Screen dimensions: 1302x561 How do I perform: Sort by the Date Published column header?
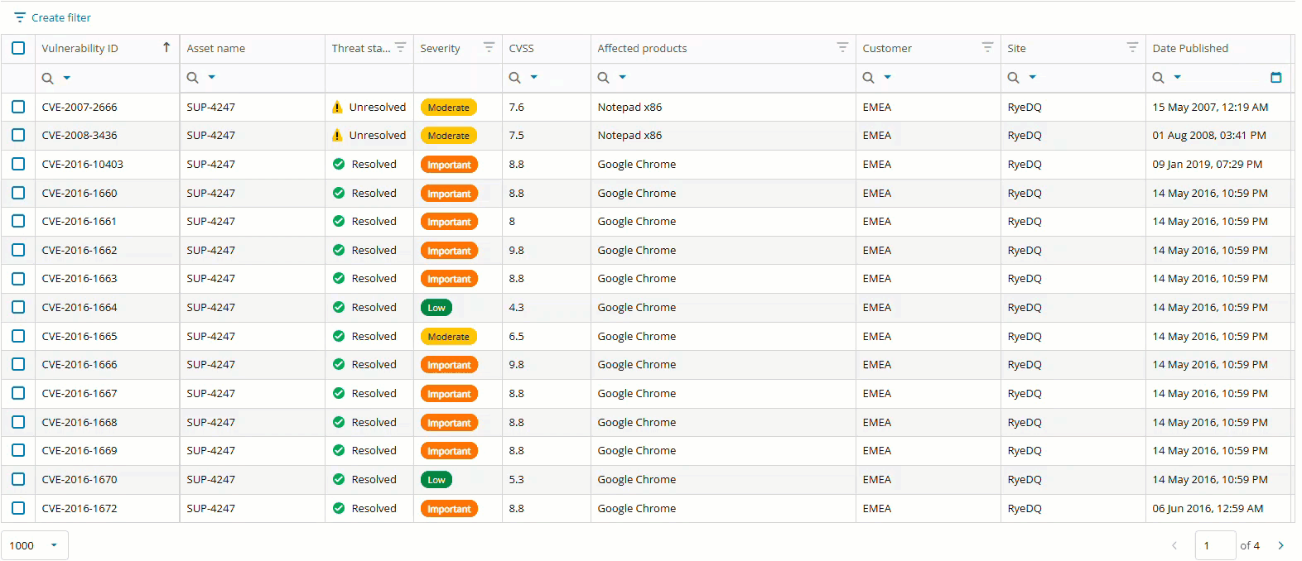point(1190,48)
